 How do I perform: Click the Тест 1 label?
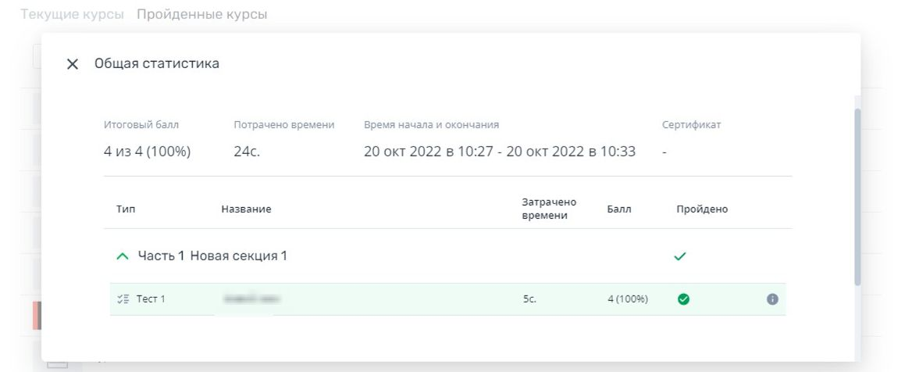(151, 299)
